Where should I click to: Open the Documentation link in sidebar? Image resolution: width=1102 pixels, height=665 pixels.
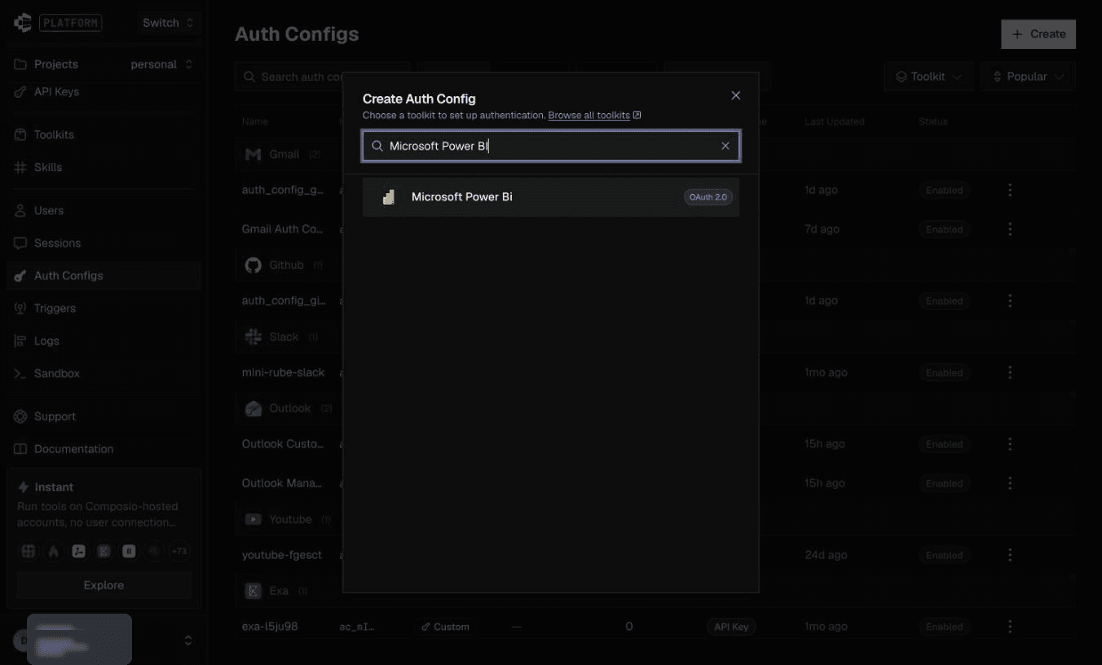(73, 449)
